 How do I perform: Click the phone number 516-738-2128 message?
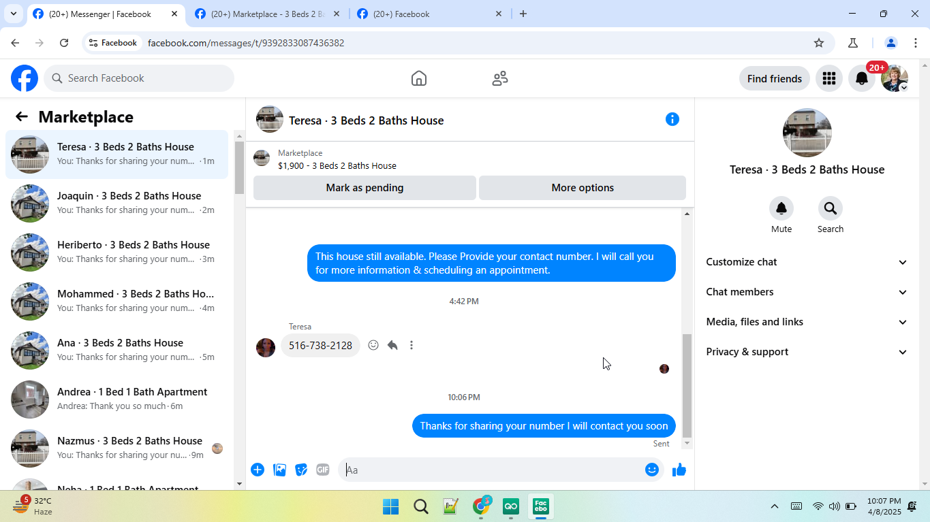(x=320, y=346)
